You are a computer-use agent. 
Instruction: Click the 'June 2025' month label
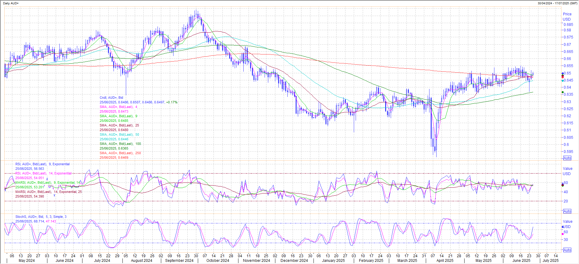[521, 261]
